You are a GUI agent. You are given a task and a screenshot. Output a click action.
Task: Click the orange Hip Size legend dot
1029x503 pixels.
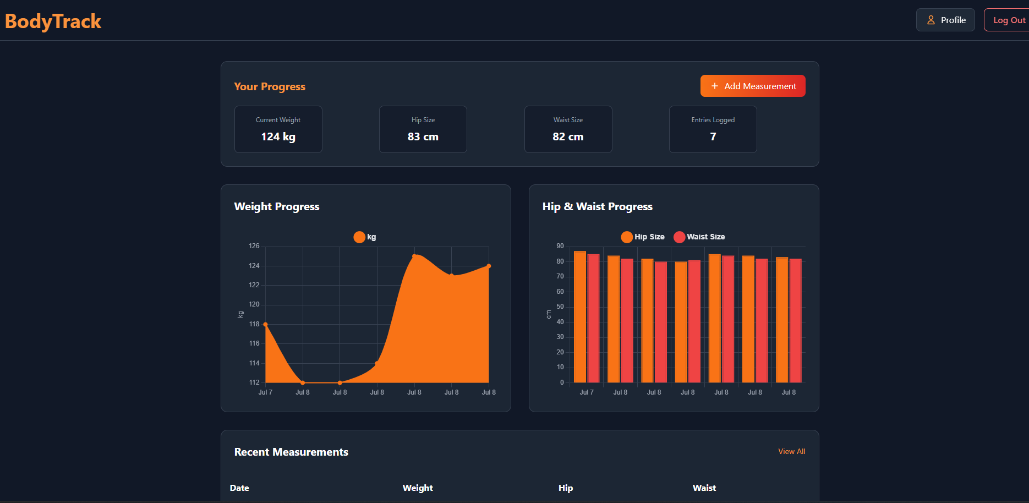[626, 237]
